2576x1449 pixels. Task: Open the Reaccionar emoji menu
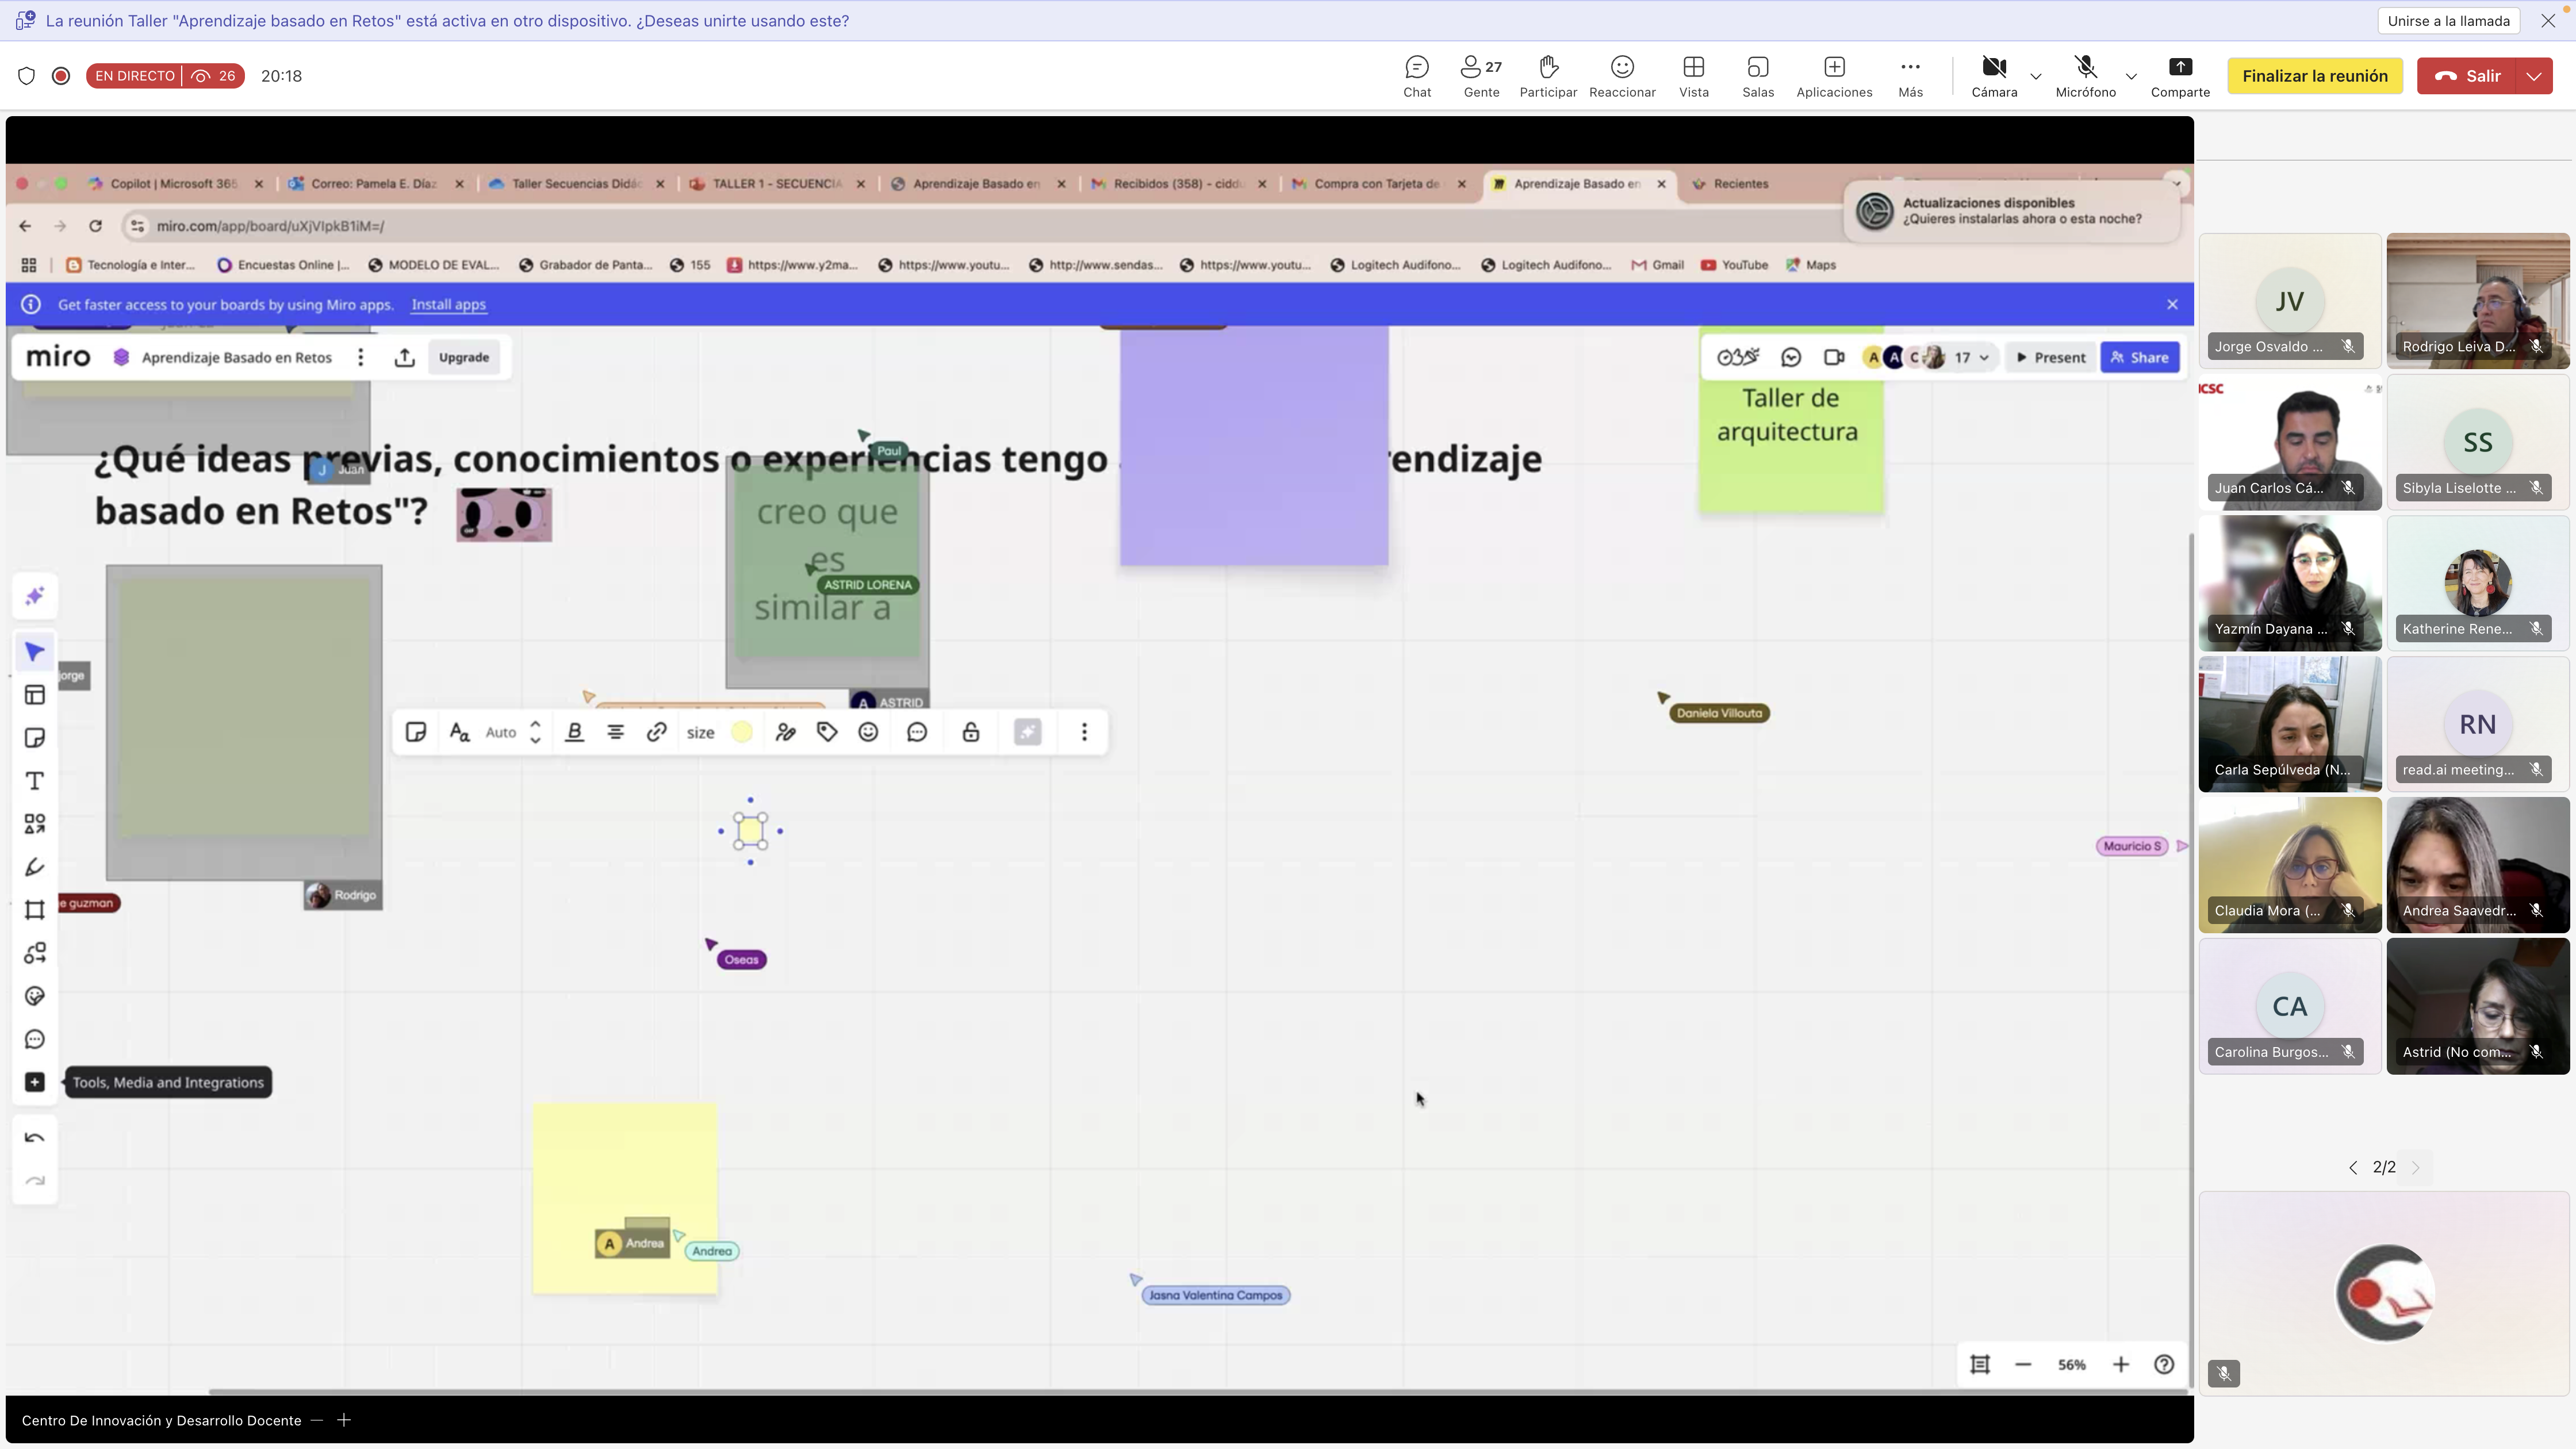tap(1622, 76)
